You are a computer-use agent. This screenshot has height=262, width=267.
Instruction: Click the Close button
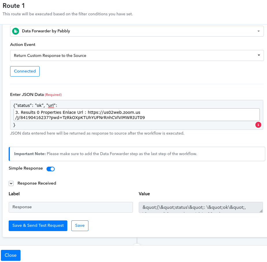(x=11, y=255)
